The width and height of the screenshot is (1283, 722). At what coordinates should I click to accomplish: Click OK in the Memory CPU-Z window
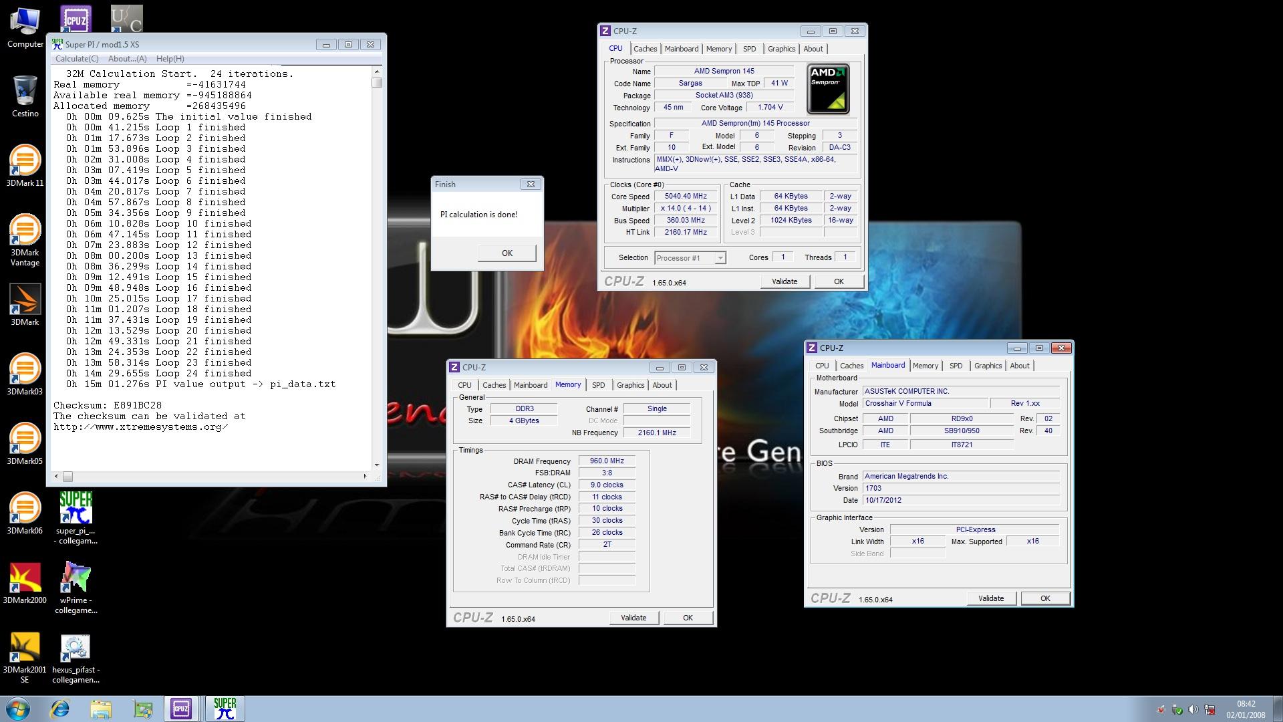tap(688, 618)
